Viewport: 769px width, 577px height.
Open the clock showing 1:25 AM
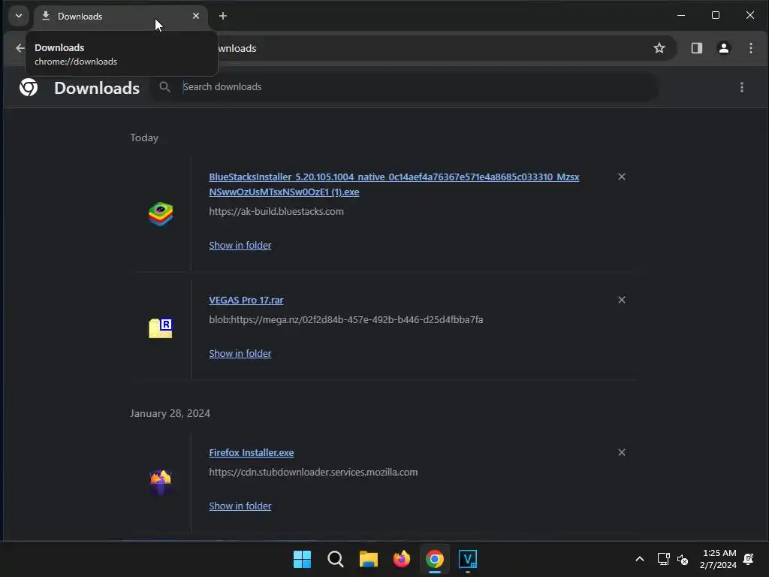click(719, 559)
